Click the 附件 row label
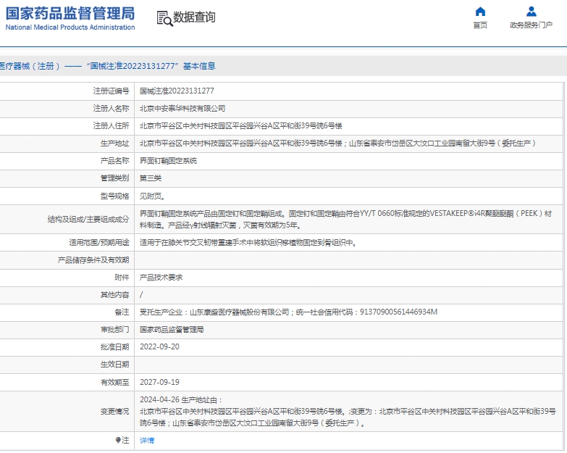This screenshot has width=567, height=453. [x=122, y=277]
